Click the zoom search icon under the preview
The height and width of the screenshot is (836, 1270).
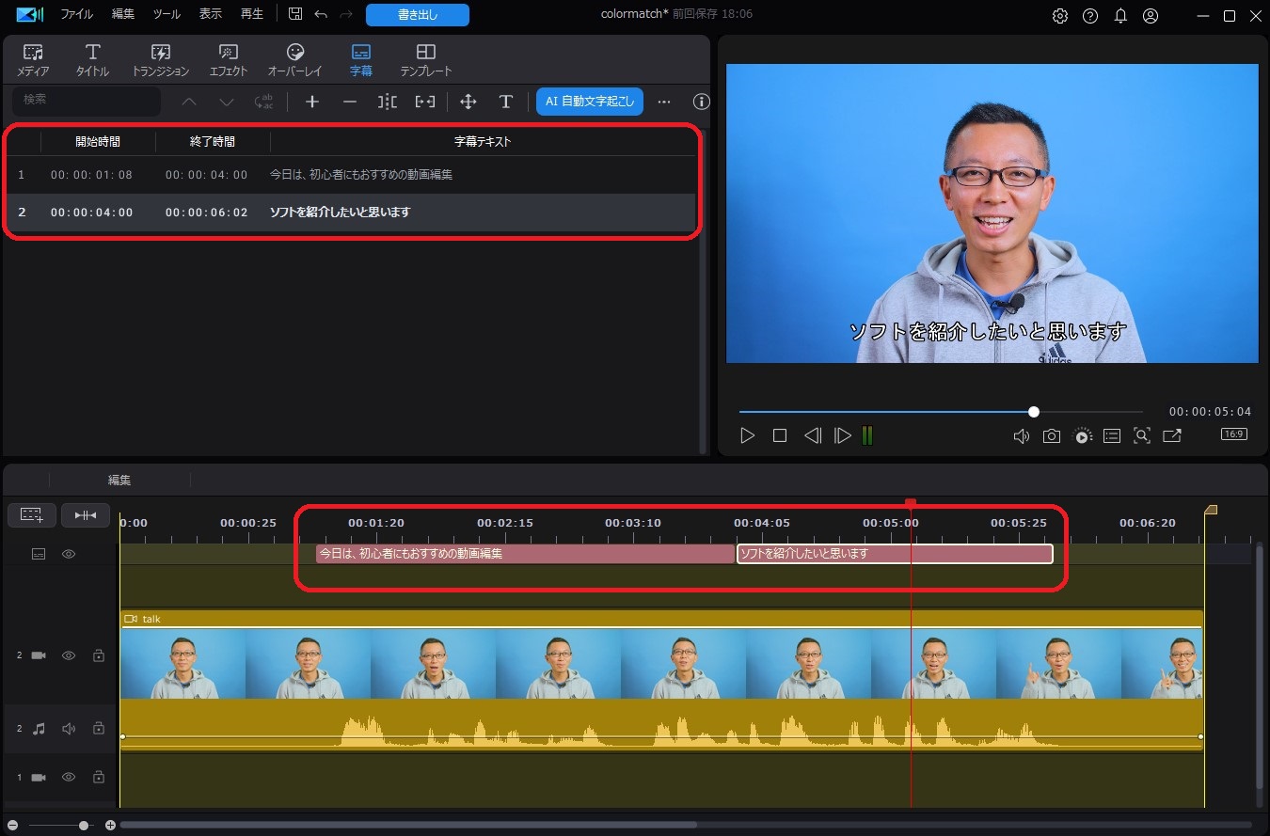tap(1142, 435)
